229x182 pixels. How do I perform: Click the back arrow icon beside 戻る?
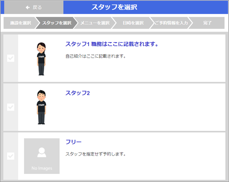pos(28,7)
